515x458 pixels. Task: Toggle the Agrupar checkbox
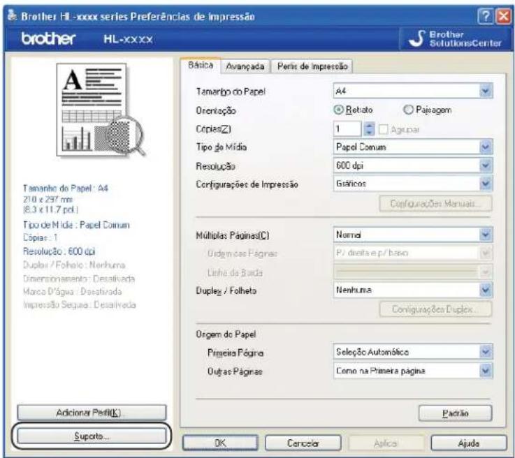(384, 129)
